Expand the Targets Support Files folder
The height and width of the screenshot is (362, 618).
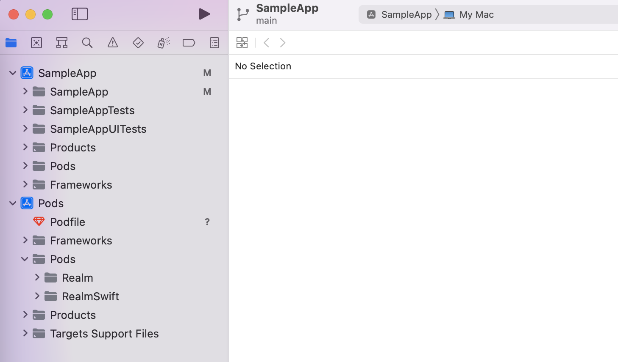(25, 333)
